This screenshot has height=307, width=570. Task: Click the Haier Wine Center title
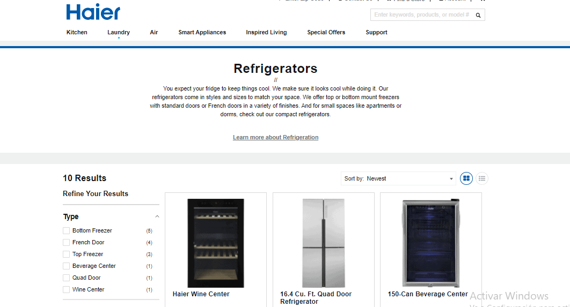click(201, 294)
